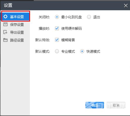Screen dimensions: 130x116
Task: Click the export arrow icon beside 导出设置
Action: [5, 32]
